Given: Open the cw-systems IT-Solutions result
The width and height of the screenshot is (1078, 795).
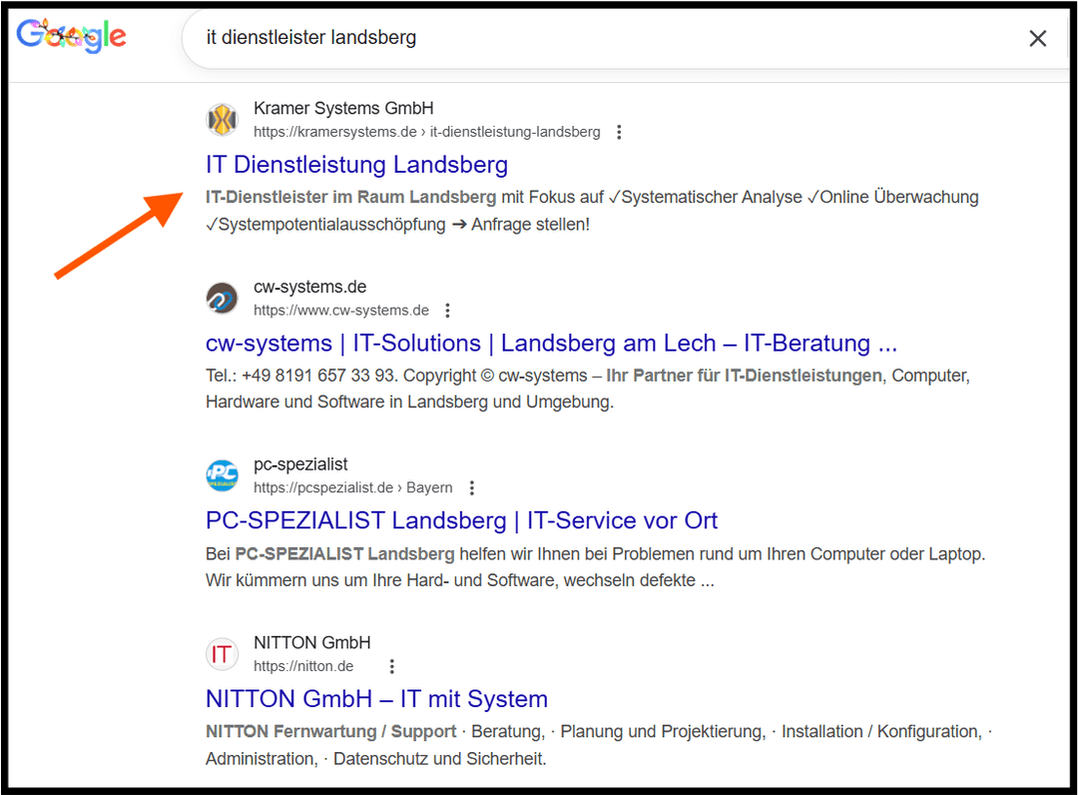Looking at the screenshot, I should coord(550,343).
